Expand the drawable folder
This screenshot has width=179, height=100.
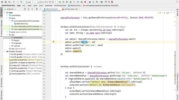[x=10, y=37]
